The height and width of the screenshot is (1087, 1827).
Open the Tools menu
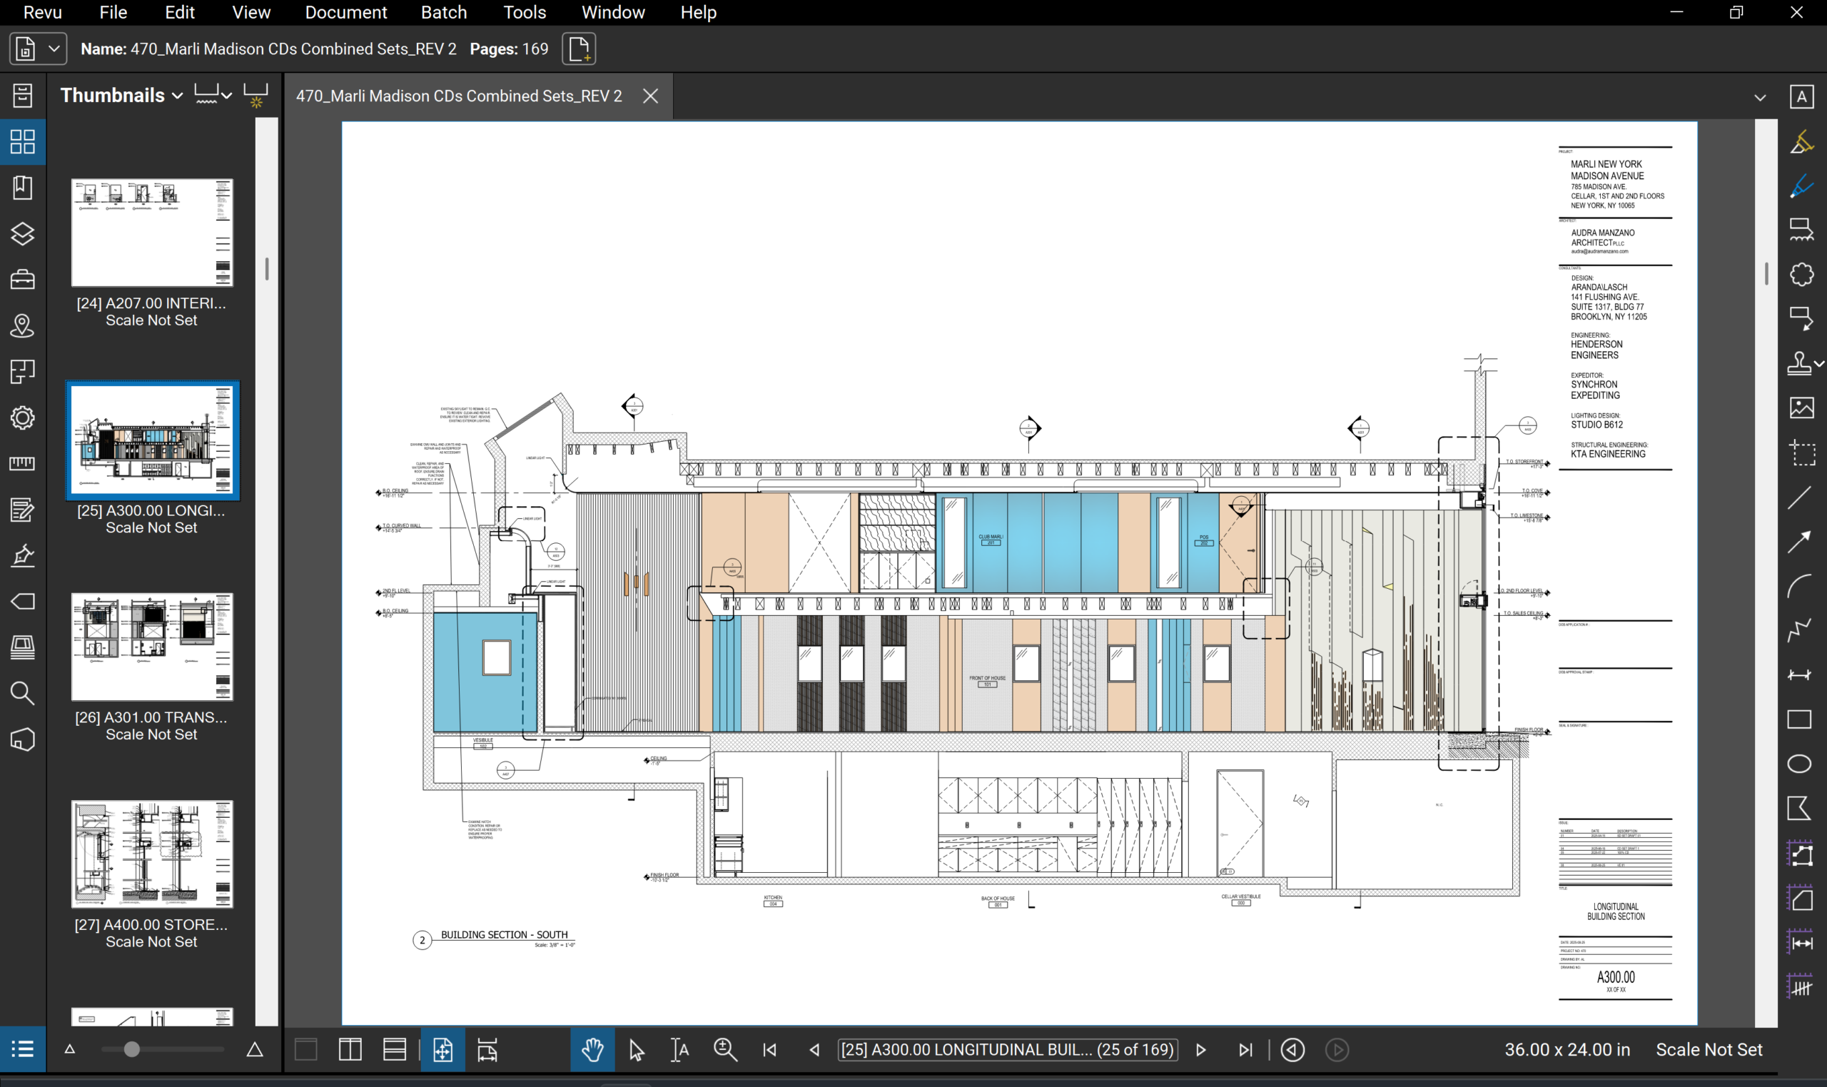pyautogui.click(x=525, y=12)
